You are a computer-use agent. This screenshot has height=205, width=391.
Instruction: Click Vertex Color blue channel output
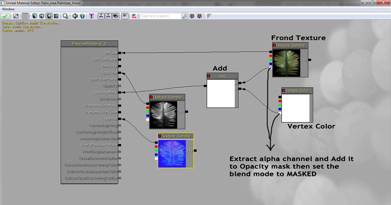click(280, 109)
